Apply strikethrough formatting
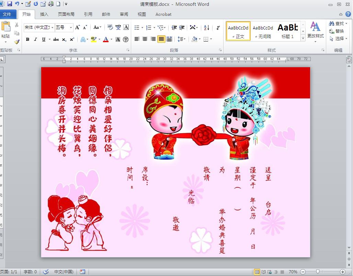Image resolution: width=353 pixels, height=276 pixels. pos(57,39)
